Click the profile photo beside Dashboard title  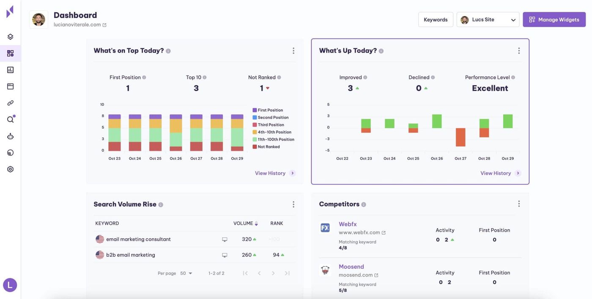(38, 19)
